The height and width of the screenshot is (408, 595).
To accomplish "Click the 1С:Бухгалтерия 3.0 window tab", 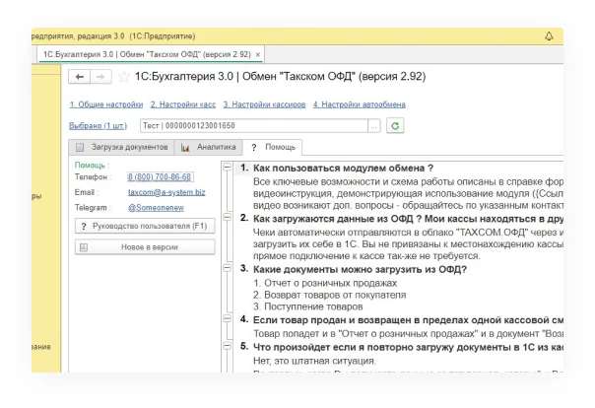I will (151, 54).
